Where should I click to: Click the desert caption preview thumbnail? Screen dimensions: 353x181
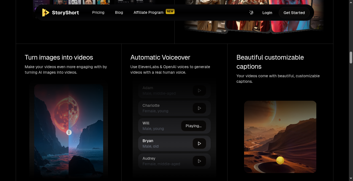pos(280,137)
